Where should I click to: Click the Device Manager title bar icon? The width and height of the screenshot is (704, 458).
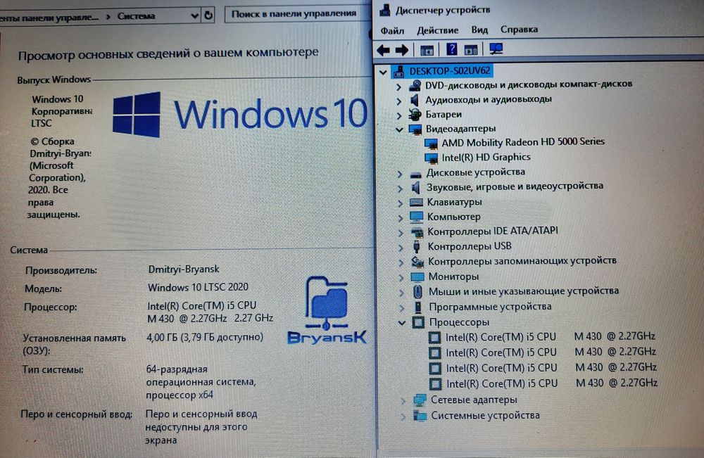(385, 10)
